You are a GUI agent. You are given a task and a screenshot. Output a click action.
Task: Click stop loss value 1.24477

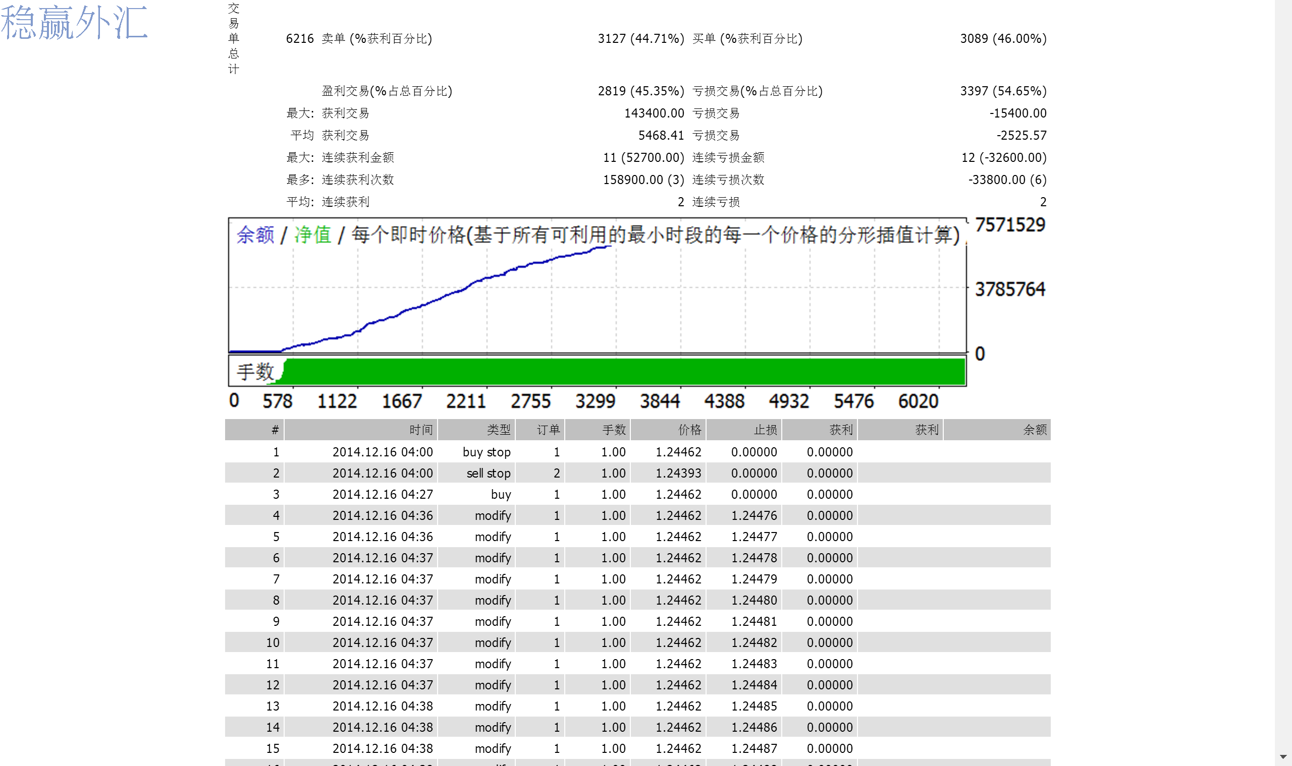(753, 537)
